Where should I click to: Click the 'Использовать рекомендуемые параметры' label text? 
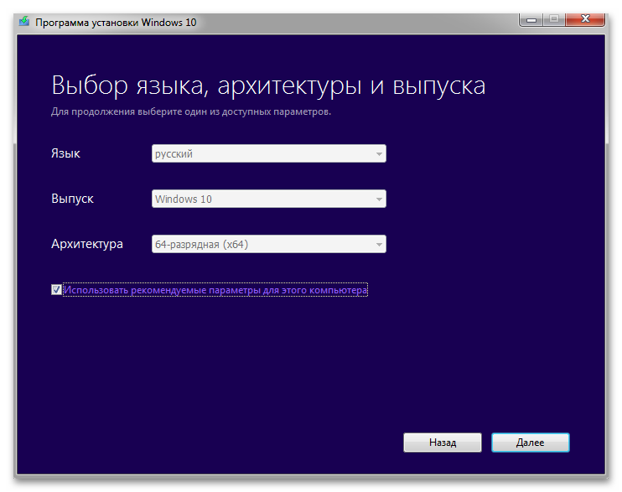(x=215, y=290)
